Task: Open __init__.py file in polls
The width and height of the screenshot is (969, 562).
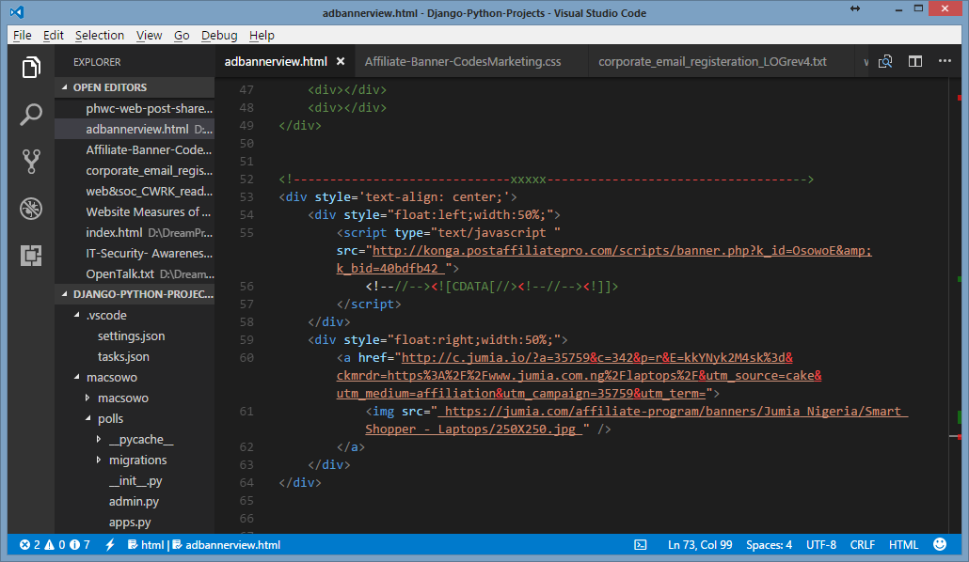Action: click(135, 480)
